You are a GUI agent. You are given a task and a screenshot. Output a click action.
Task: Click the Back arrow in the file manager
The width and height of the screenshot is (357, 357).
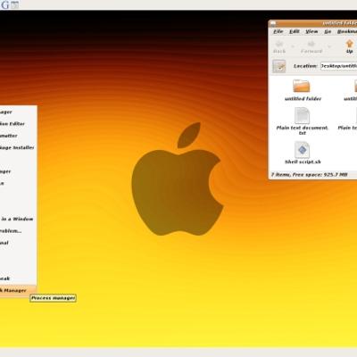279,47
